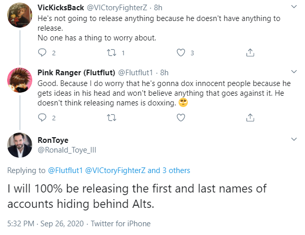
Task: Open the RonToye display name
Action: 53,140
